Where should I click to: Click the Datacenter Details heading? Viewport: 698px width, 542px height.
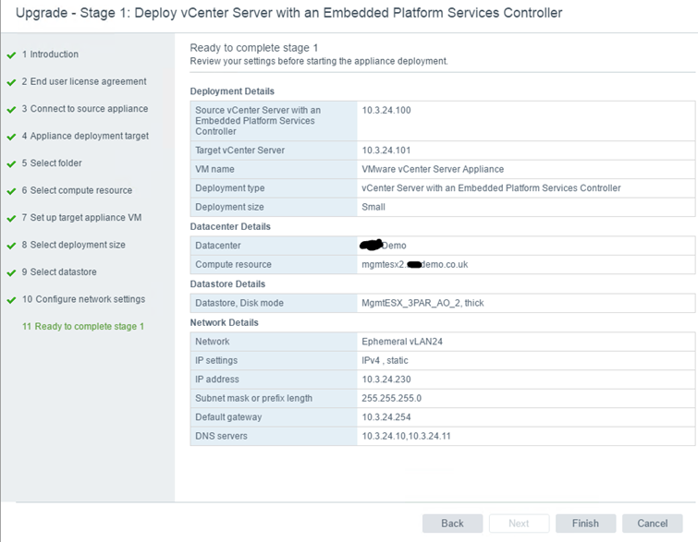coord(230,226)
